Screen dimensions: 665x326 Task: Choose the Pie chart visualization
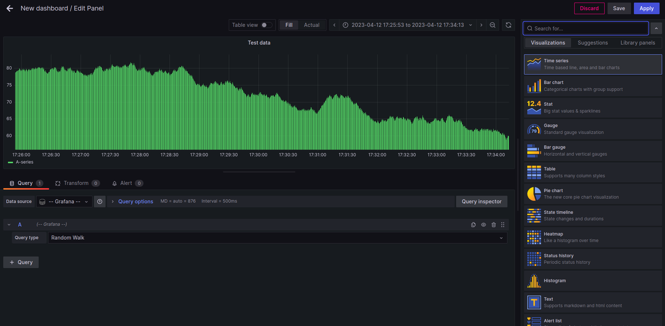point(593,194)
